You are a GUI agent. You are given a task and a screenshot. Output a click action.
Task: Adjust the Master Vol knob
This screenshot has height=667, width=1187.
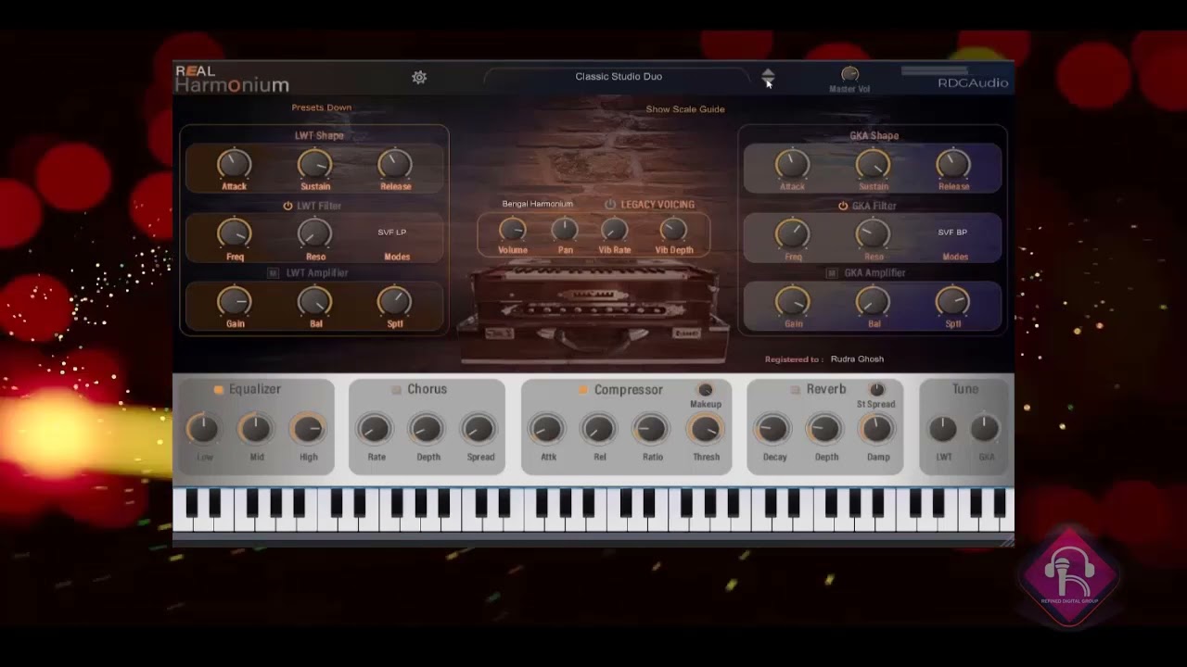pos(849,74)
